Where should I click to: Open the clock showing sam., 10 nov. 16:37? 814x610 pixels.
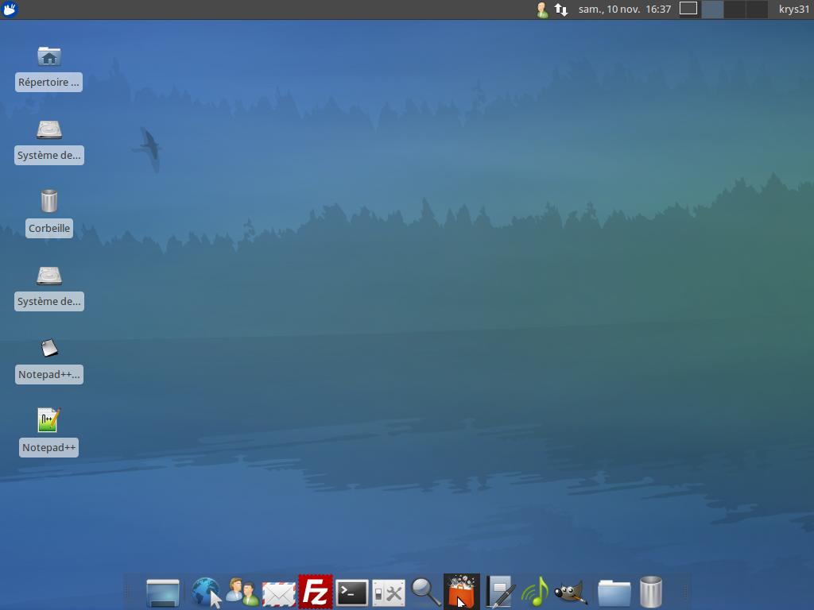[625, 10]
